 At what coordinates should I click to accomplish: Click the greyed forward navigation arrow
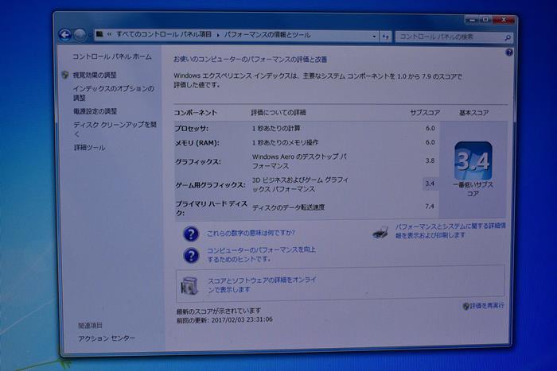pyautogui.click(x=80, y=35)
